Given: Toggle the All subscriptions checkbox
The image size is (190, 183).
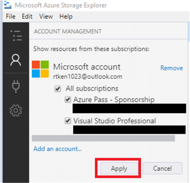Looking at the screenshot, I should point(58,89).
